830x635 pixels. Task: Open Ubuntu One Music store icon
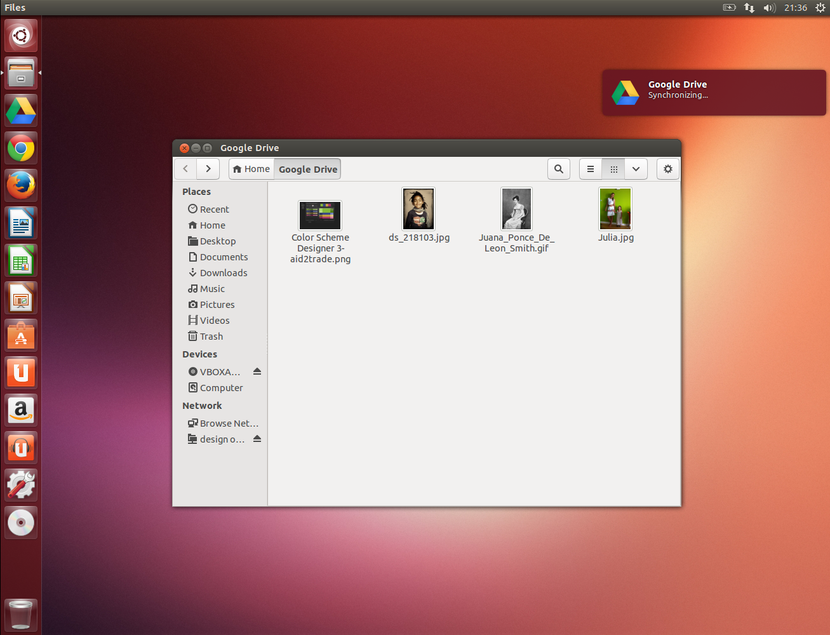[21, 448]
